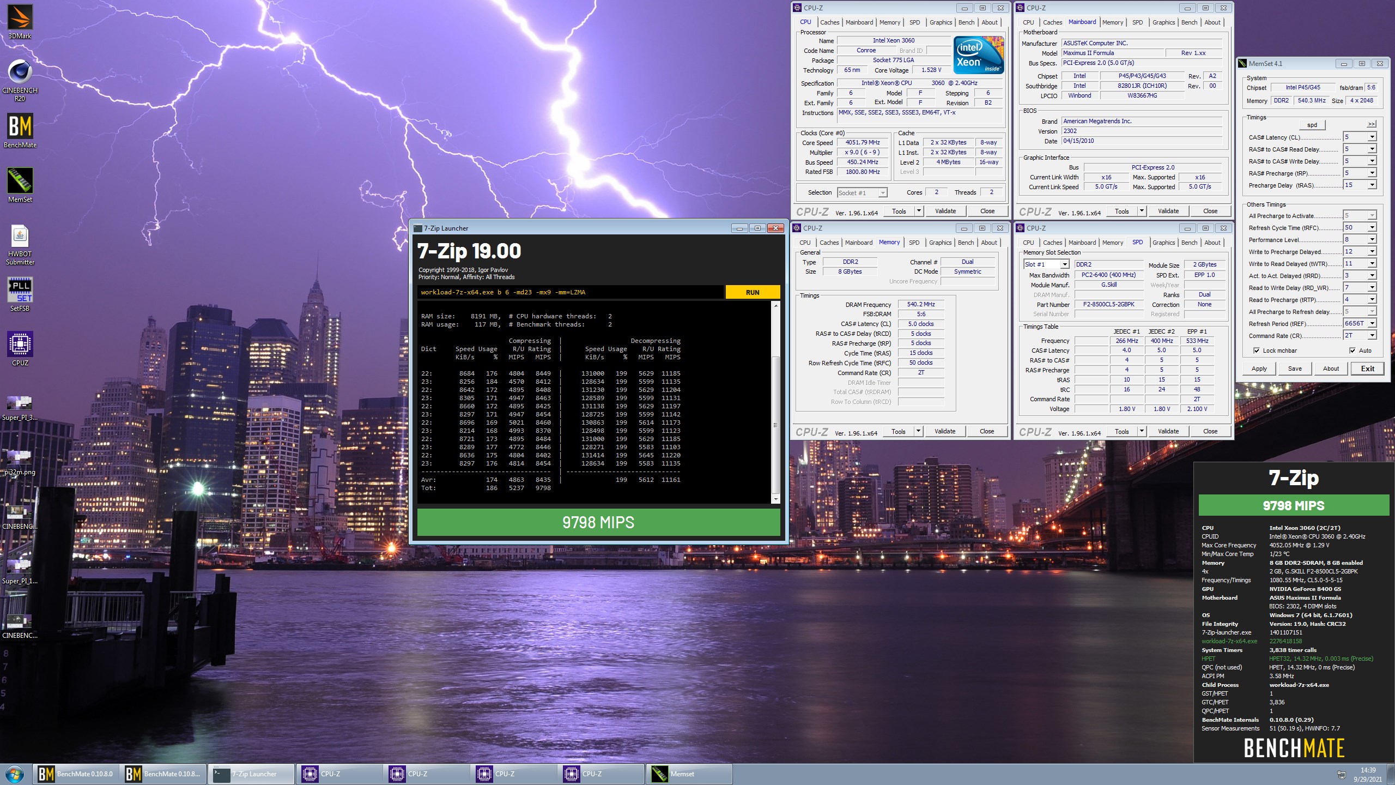Open the CINEBENCH R20 desktop icon
Screen dimensions: 1395x785
[x=20, y=80]
